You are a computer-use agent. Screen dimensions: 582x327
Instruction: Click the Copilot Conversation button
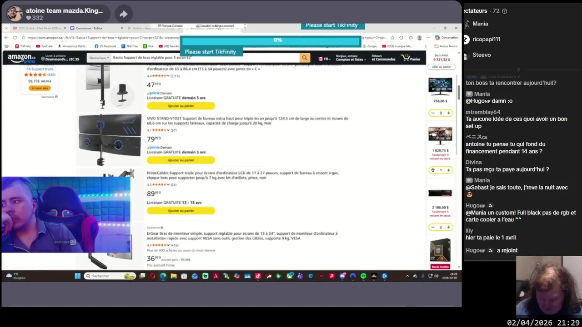447,38
